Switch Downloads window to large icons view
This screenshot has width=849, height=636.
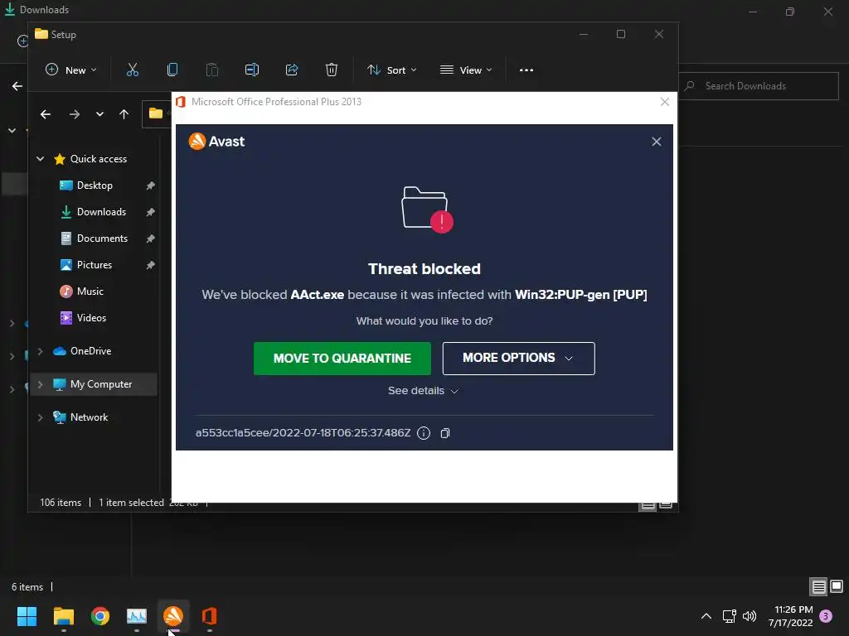(x=837, y=586)
